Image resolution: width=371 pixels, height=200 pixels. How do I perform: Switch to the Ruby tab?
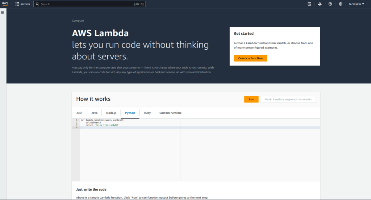click(147, 113)
